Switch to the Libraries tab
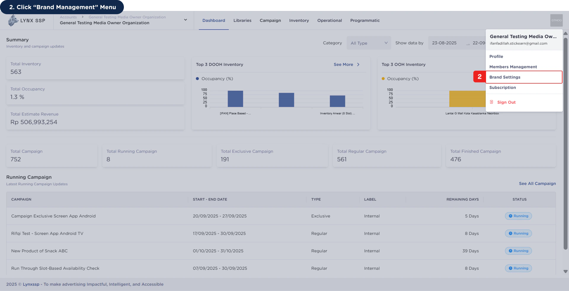The height and width of the screenshot is (291, 569). 242,20
